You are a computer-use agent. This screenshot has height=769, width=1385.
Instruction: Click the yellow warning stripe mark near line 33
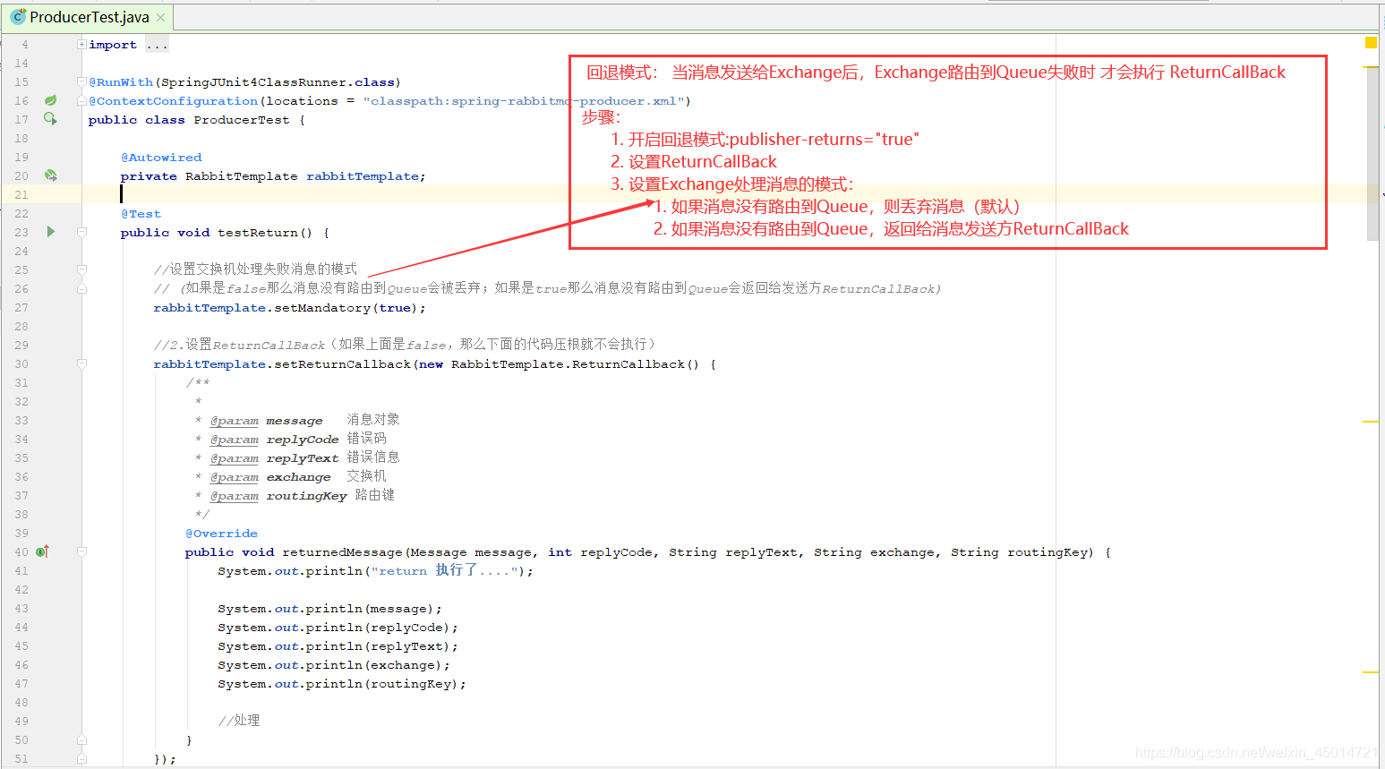[x=1371, y=421]
